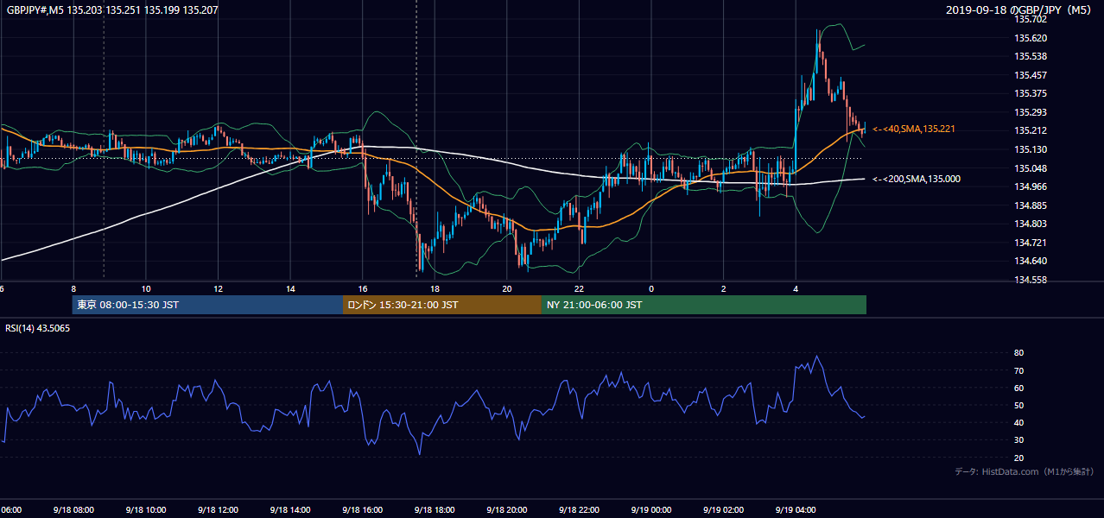The width and height of the screenshot is (1104, 518).
Task: Click price axis value 135.538
Action: (x=1031, y=56)
